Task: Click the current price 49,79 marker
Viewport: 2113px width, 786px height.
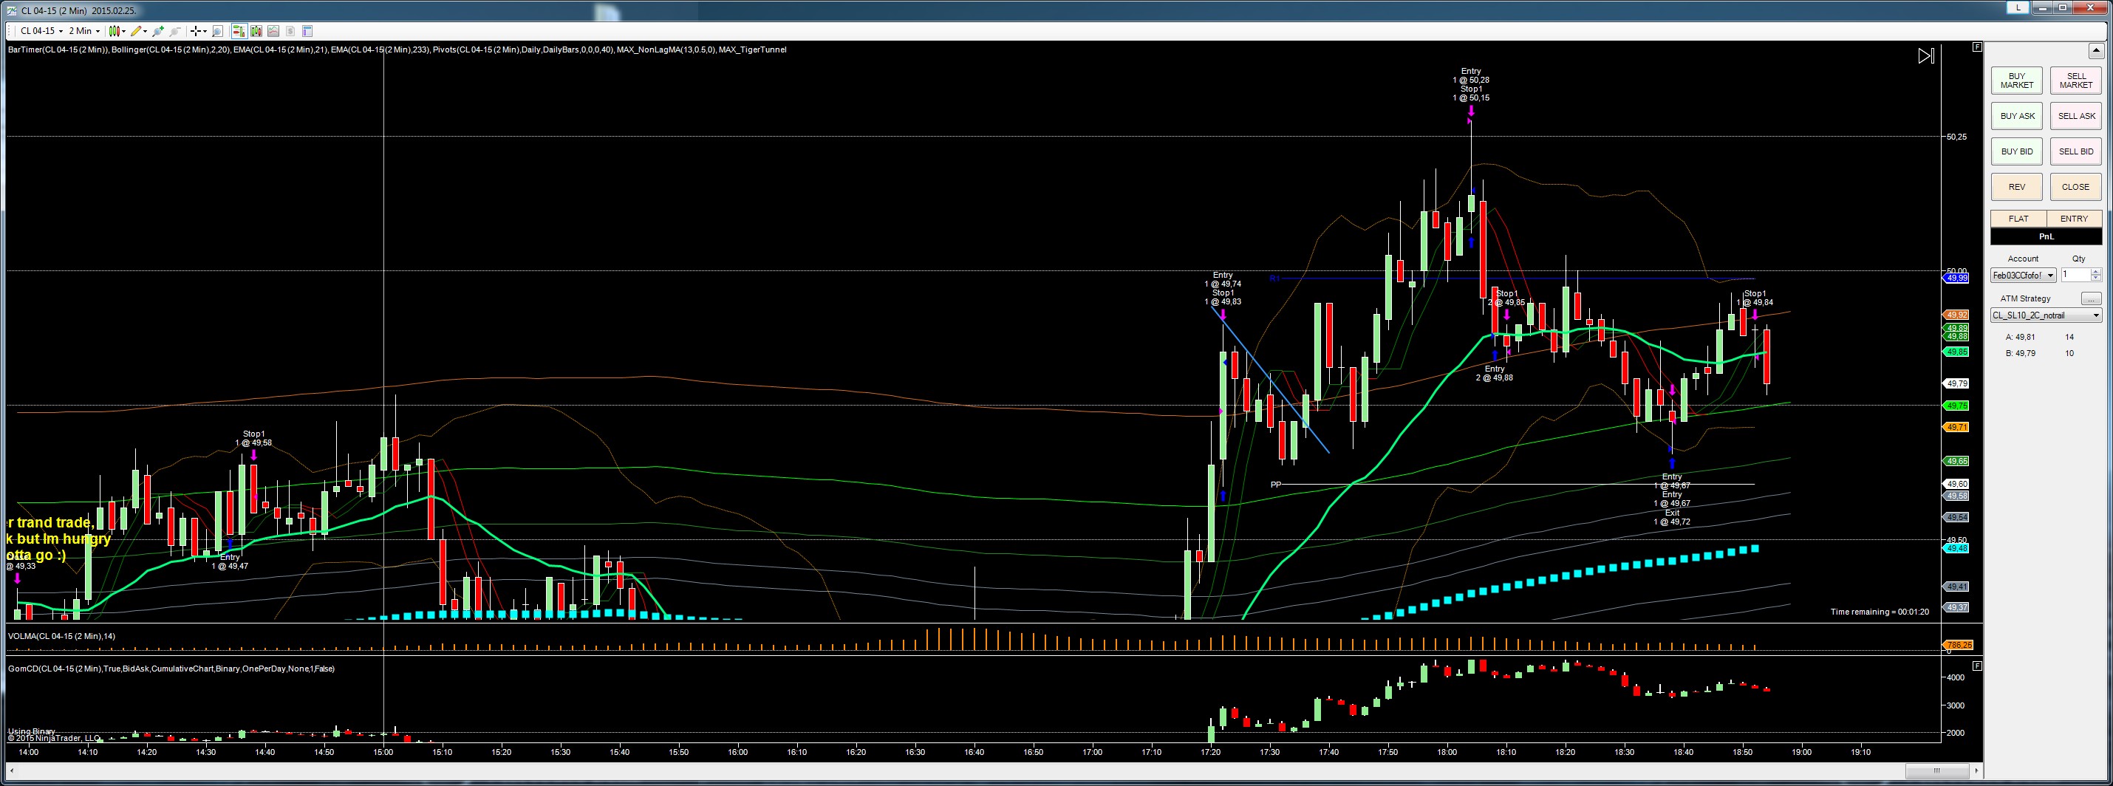Action: pyautogui.click(x=1956, y=383)
